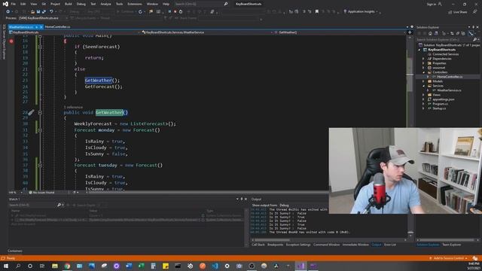The image size is (482, 271).
Task: Open the Extensions menu
Action: (135, 4)
